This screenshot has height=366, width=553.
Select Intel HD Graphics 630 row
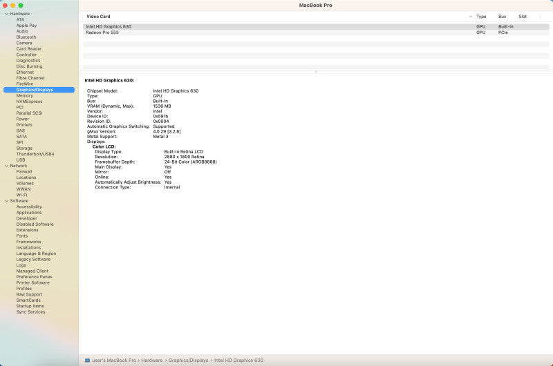click(x=316, y=27)
